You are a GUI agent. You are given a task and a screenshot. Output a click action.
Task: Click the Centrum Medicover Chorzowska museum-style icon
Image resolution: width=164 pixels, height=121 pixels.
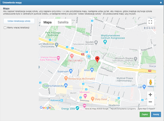[56, 45]
